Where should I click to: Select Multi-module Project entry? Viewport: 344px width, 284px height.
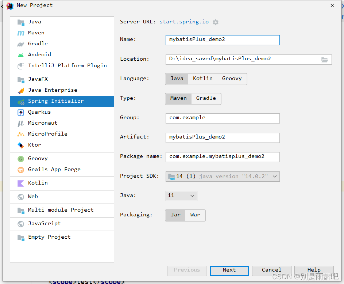[62, 211]
